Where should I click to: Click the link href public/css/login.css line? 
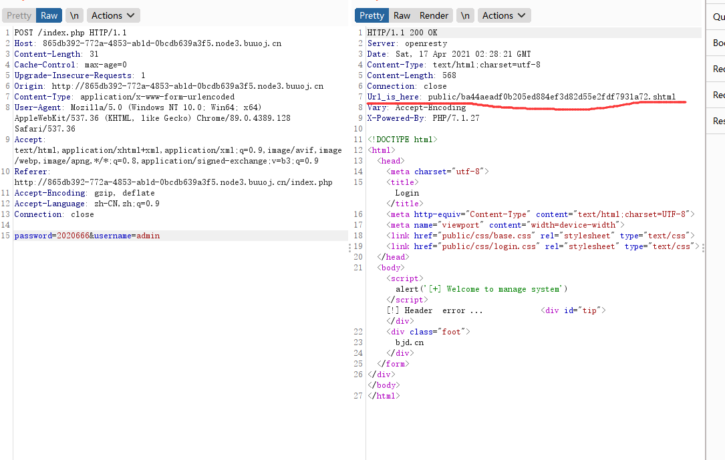(x=543, y=246)
